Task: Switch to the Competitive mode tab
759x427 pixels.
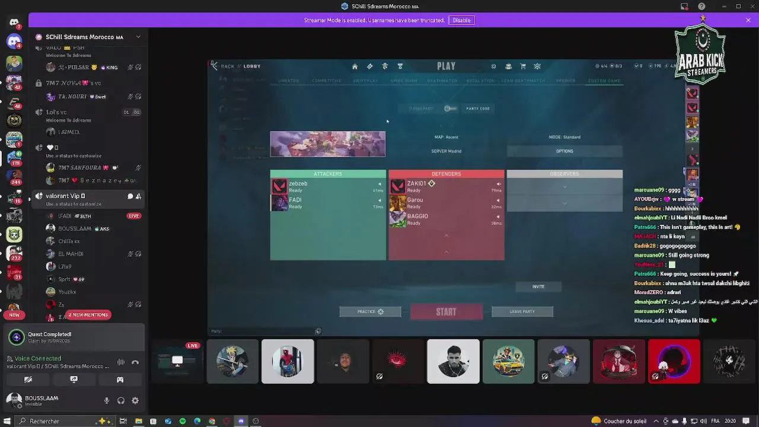Action: coord(327,81)
